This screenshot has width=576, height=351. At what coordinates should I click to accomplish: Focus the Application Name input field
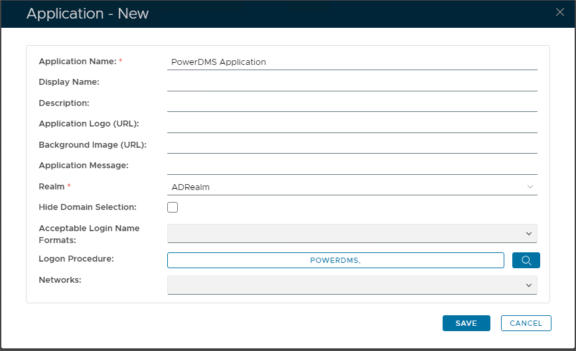(x=352, y=62)
